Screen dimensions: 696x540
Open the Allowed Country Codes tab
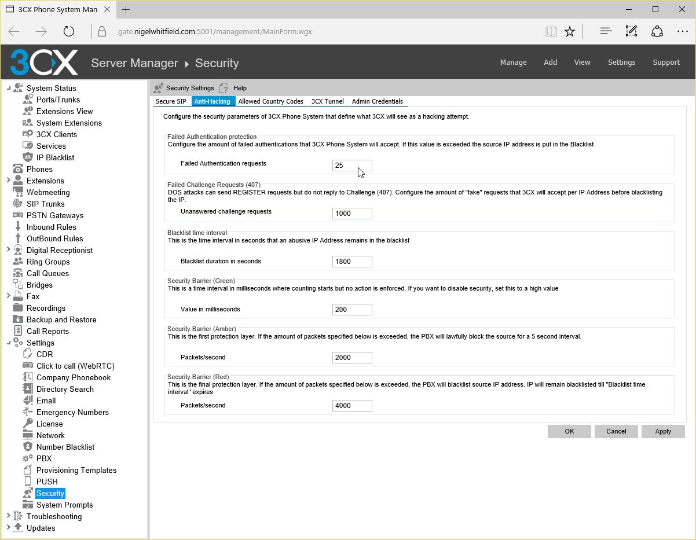(x=271, y=101)
